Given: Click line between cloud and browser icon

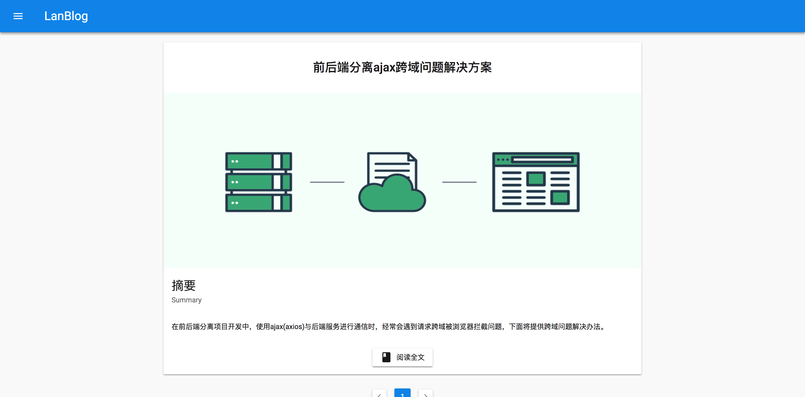Looking at the screenshot, I should click(x=459, y=182).
